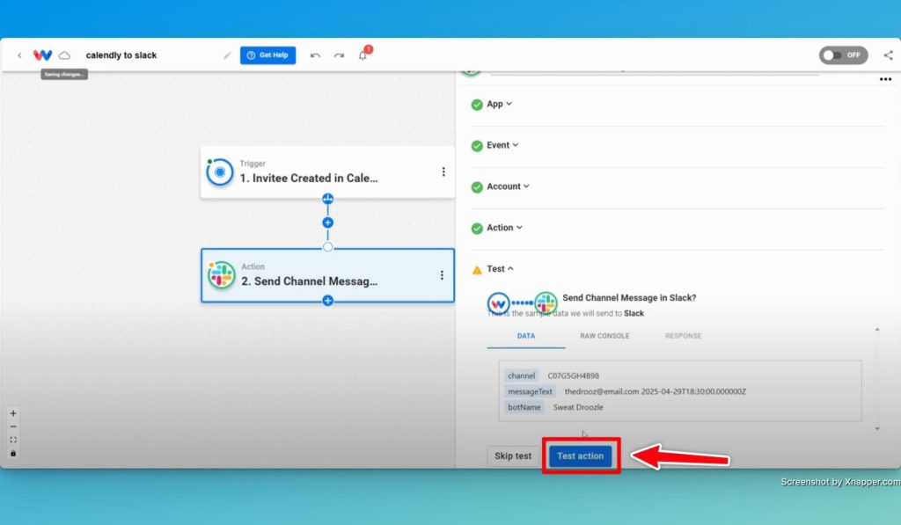The width and height of the screenshot is (901, 525).
Task: Fit the canvas view to screen
Action: [13, 440]
